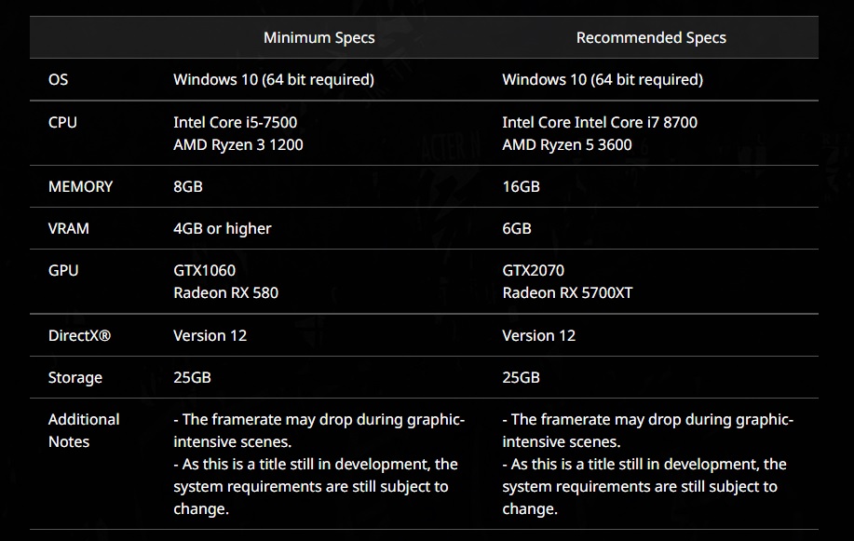Click the VRAM row label

69,228
